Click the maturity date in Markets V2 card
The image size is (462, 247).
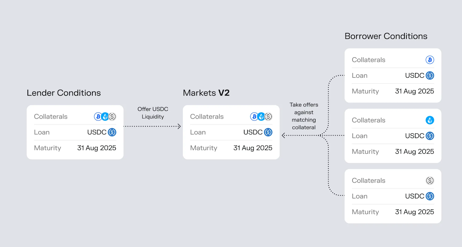click(253, 148)
